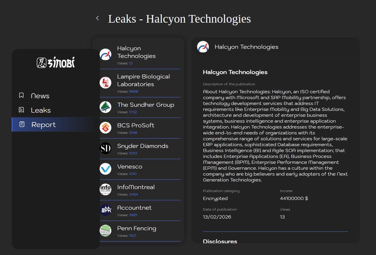This screenshot has width=376, height=255.
Task: Click the Report checklist icon
Action: 22,124
